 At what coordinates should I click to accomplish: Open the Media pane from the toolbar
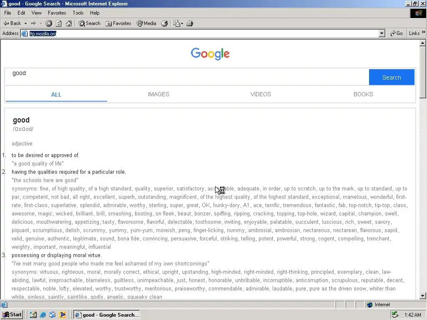tap(146, 23)
